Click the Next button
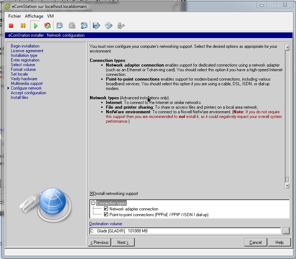Image resolution: width=296 pixels, height=259 pixels. tap(123, 242)
